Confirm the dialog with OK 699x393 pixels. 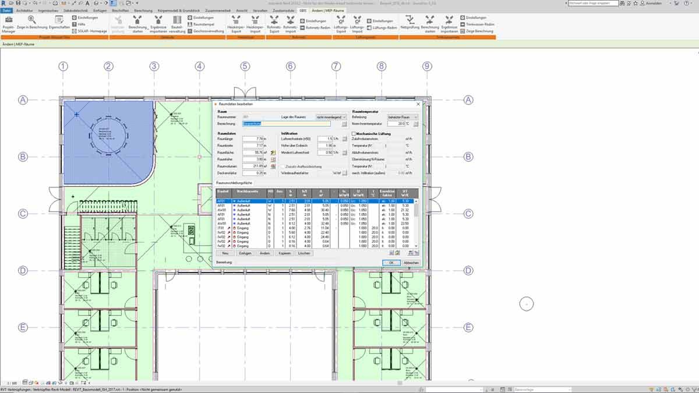point(391,263)
